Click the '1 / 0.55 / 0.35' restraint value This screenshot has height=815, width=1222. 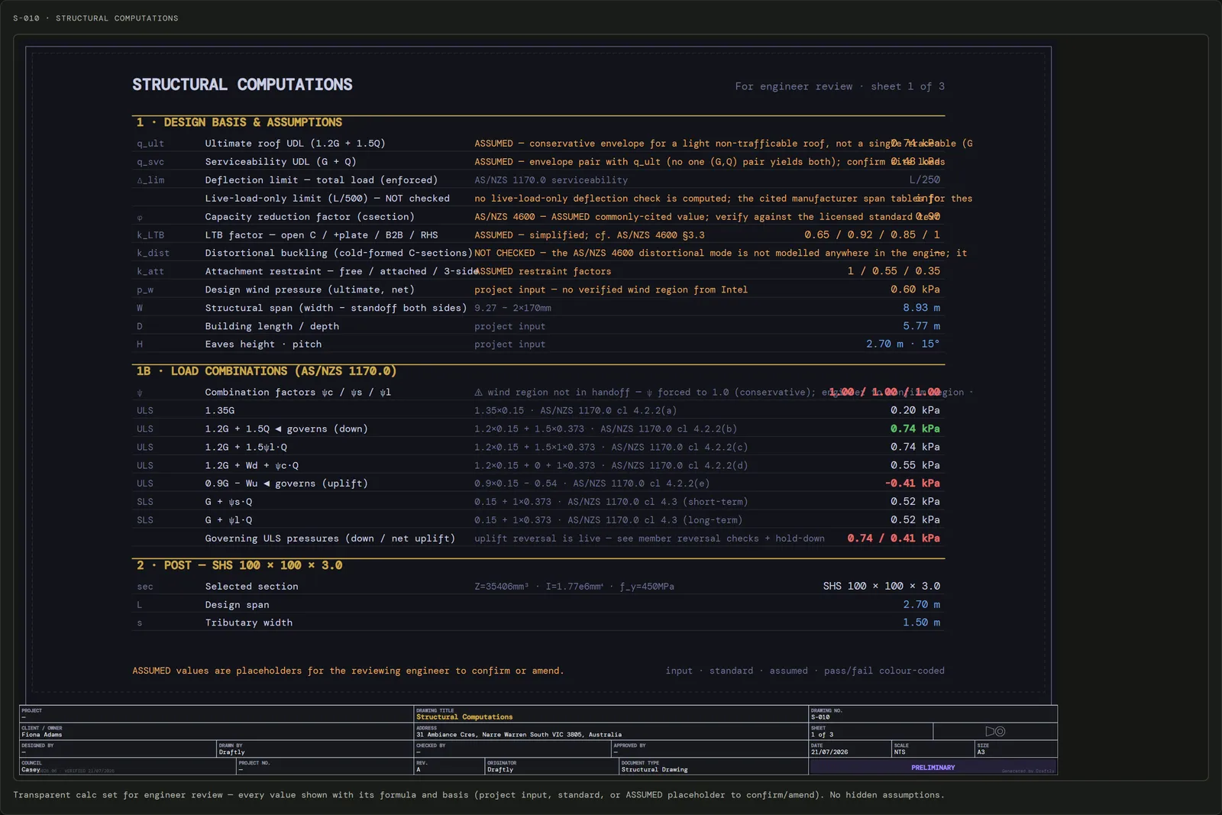[894, 271]
